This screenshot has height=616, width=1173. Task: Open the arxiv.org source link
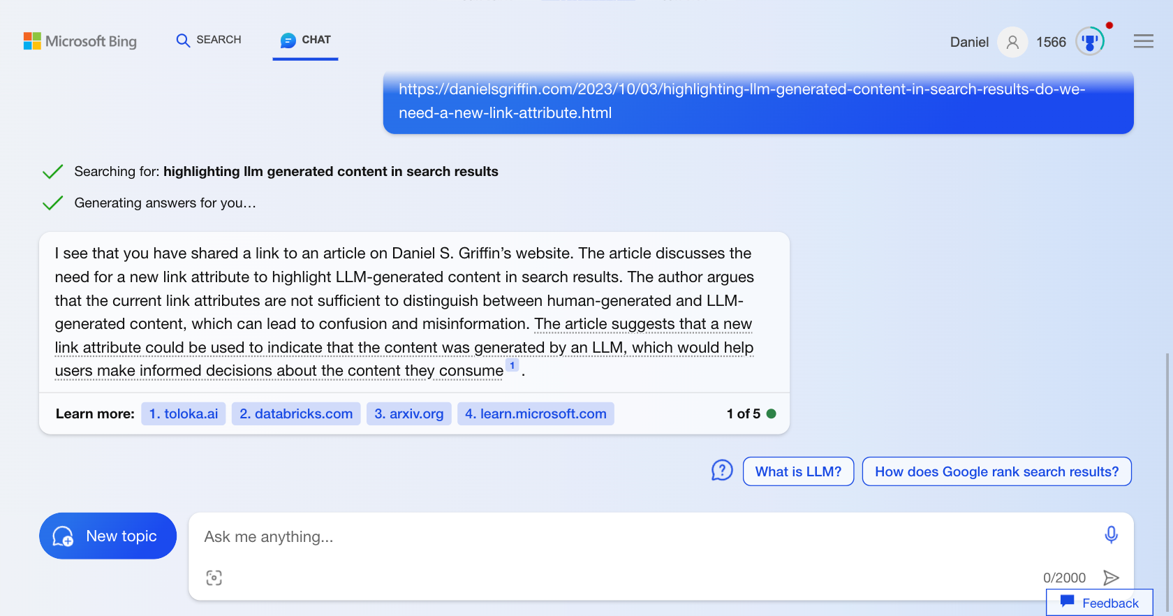click(x=409, y=413)
